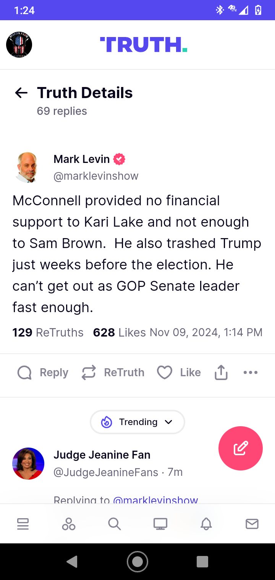The width and height of the screenshot is (275, 580).
Task: Tap the pink compose new truth button
Action: pos(240,448)
